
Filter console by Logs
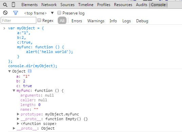(x=127, y=21)
